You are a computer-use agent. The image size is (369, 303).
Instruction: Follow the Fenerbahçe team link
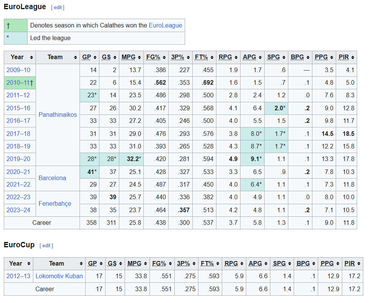(x=55, y=204)
